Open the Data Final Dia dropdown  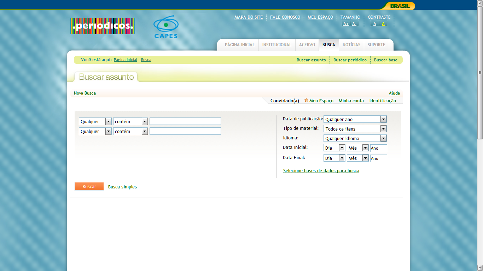click(334, 158)
